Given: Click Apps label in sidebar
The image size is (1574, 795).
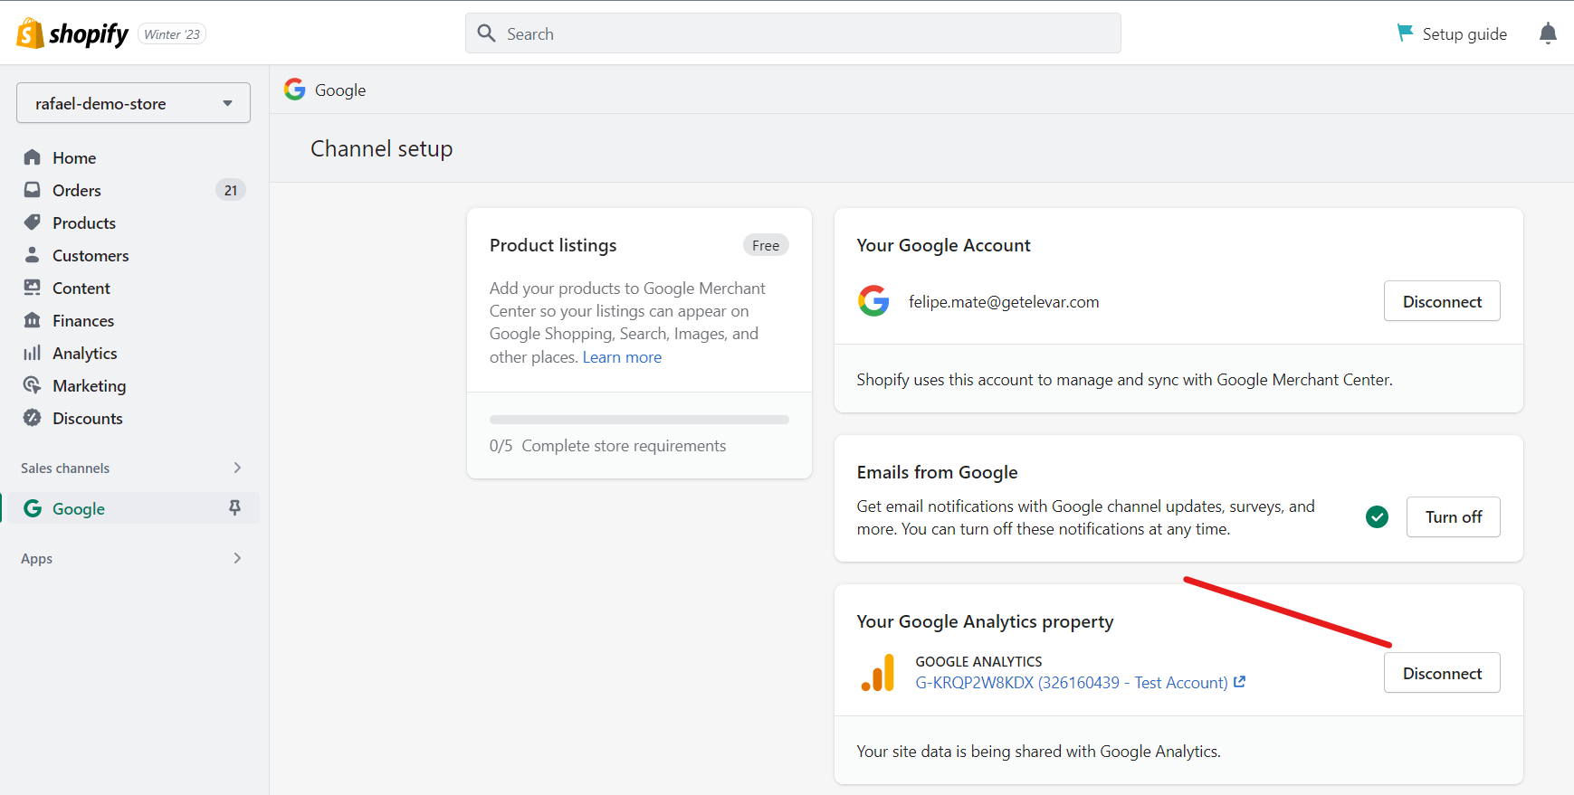Looking at the screenshot, I should [37, 559].
